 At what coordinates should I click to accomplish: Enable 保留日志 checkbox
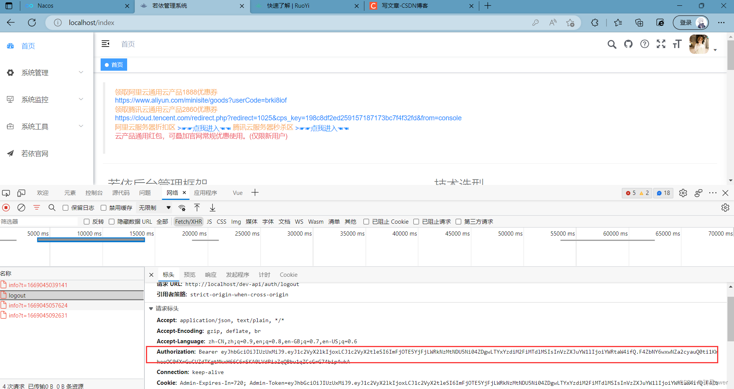pyautogui.click(x=66, y=208)
